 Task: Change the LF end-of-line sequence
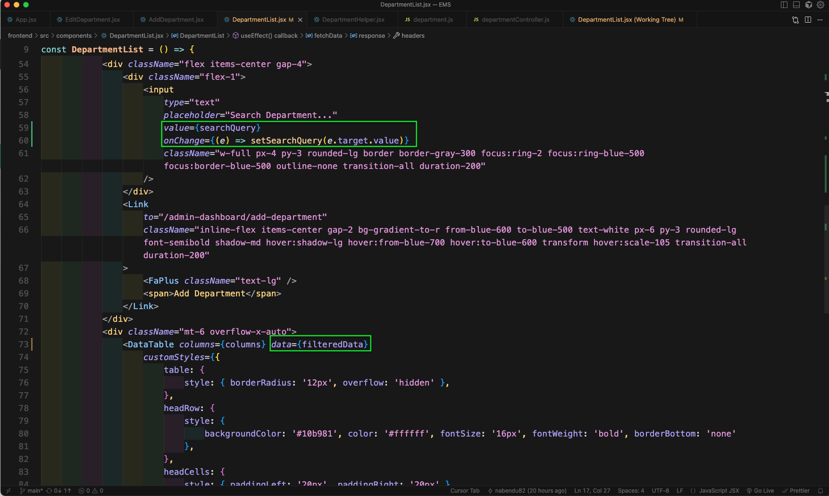(680, 491)
